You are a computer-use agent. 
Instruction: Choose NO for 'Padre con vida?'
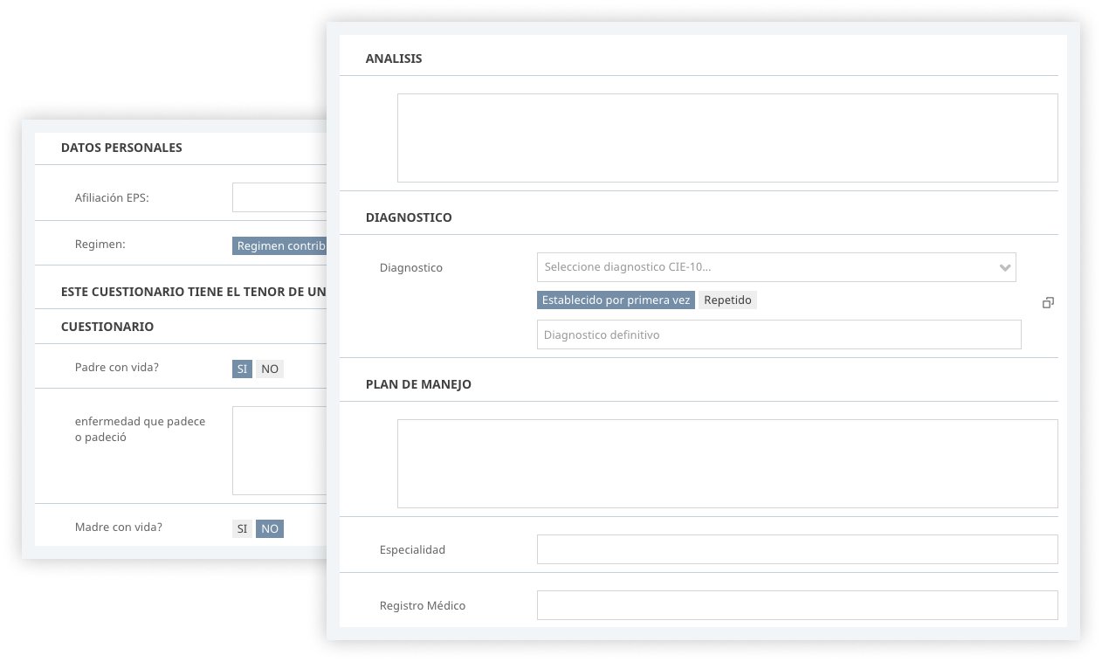(x=270, y=369)
